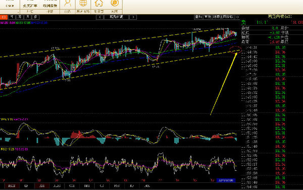Click the 欧洲指数 ribbon button
303x190 pixels.
pos(50,6)
